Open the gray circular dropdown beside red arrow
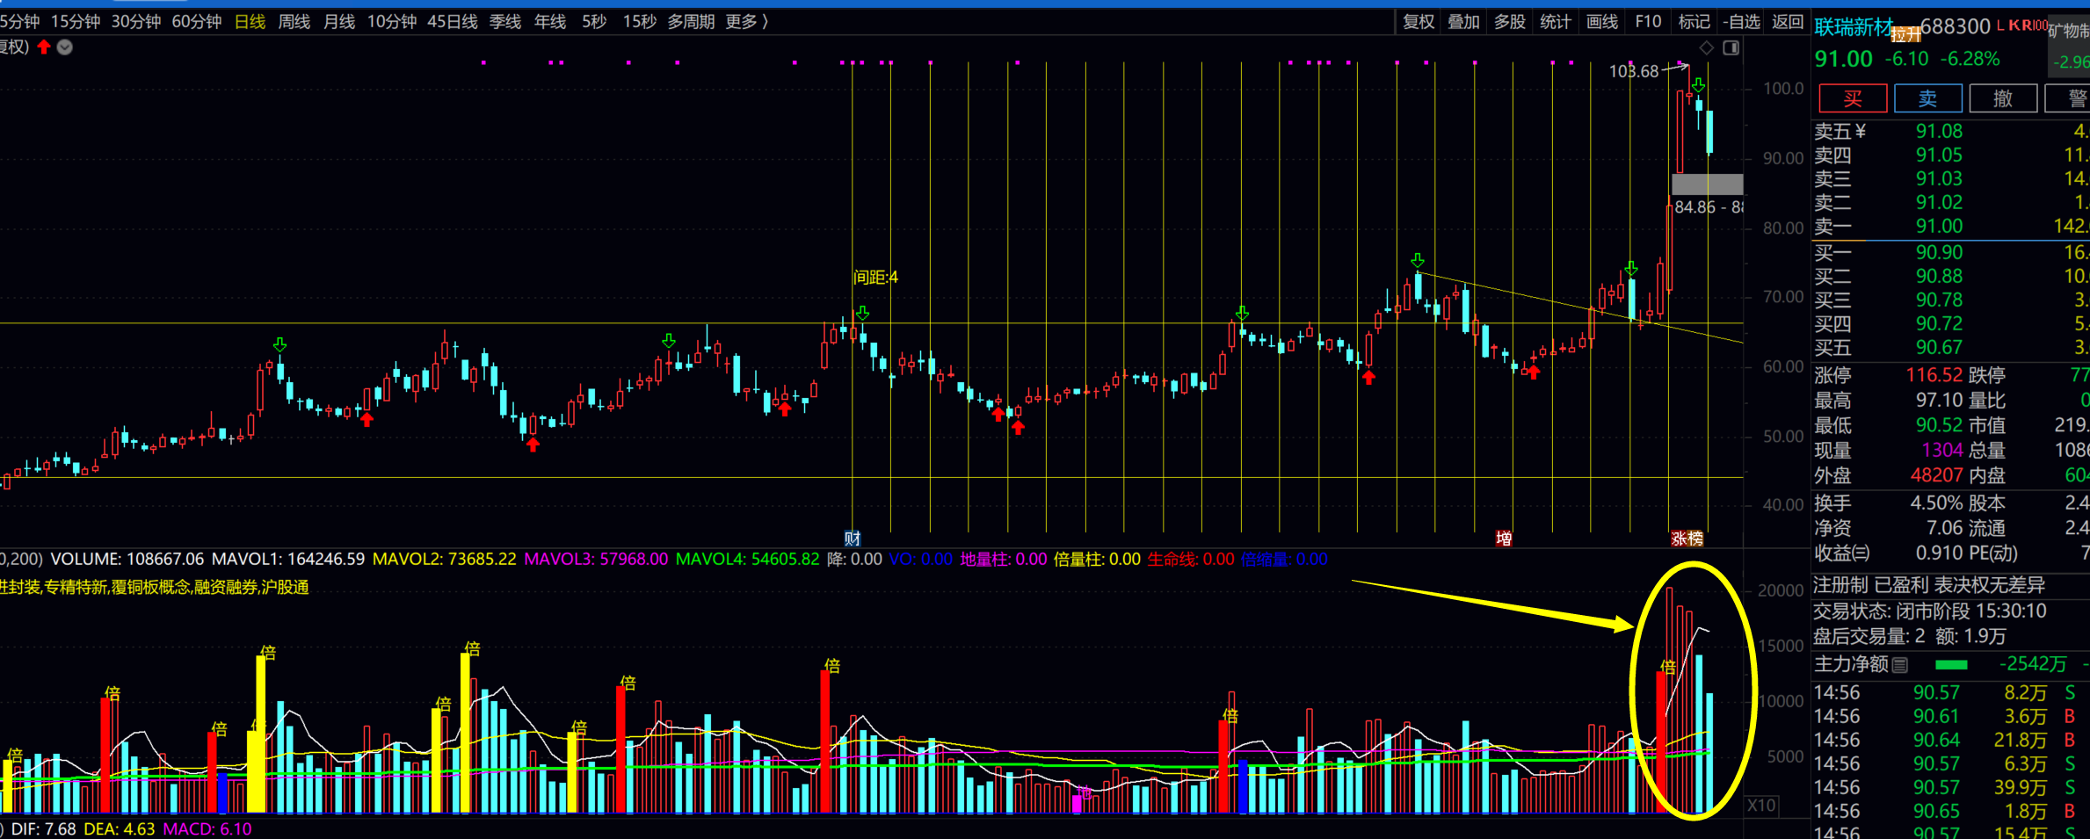Viewport: 2090px width, 839px height. 65,47
